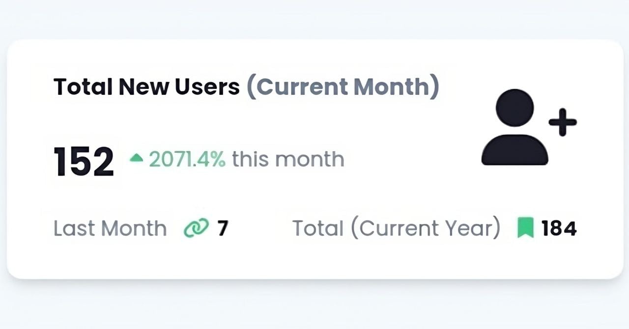This screenshot has height=329, width=629.
Task: Click the green upward triangle indicator
Action: click(137, 158)
